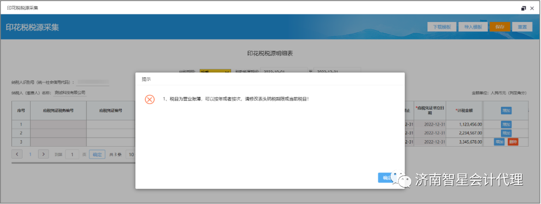Go to previous page with left arrow

coord(17,154)
